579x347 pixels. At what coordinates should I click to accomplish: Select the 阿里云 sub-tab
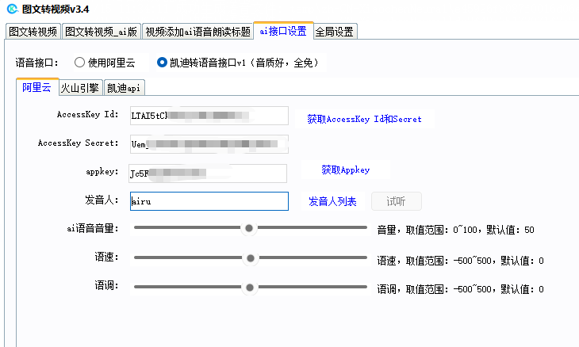(36, 87)
